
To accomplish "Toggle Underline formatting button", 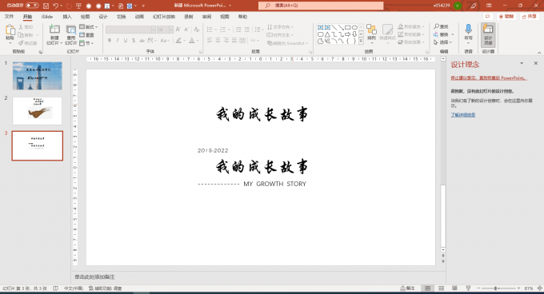I will 126,41.
